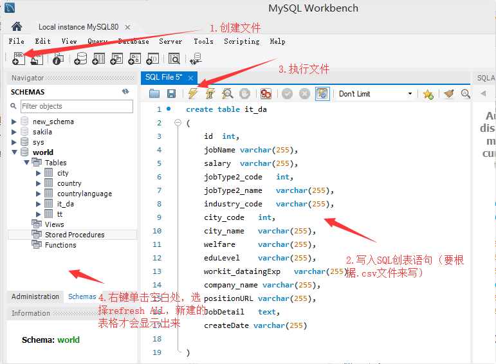Click the 'create table it_da' statement

click(226, 109)
